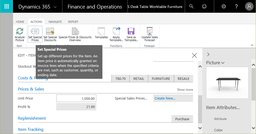
Task: Expand the Item Tracking section
Action: (30, 129)
